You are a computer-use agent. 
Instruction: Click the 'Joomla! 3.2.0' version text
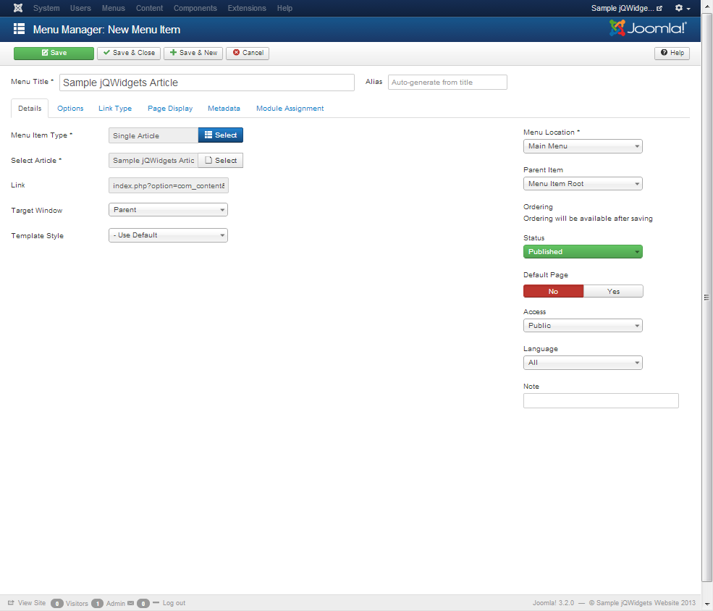(554, 603)
